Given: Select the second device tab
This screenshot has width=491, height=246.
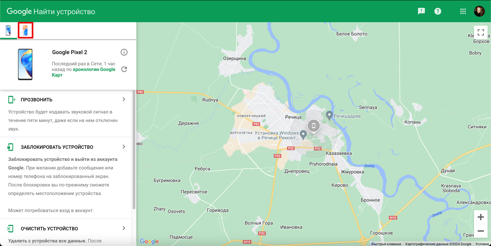Looking at the screenshot, I should coord(25,30).
